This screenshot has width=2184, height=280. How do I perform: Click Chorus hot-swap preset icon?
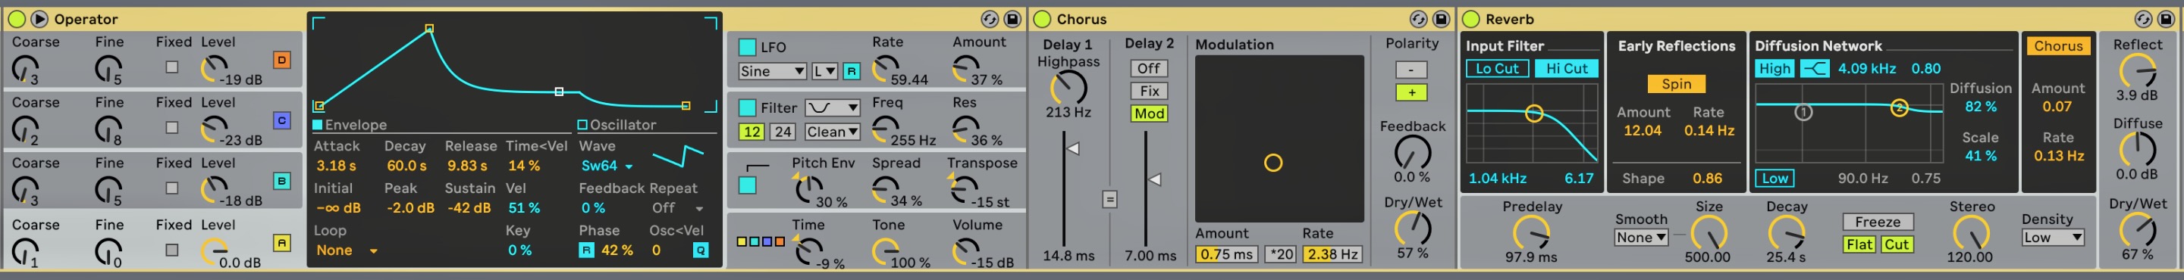1418,19
